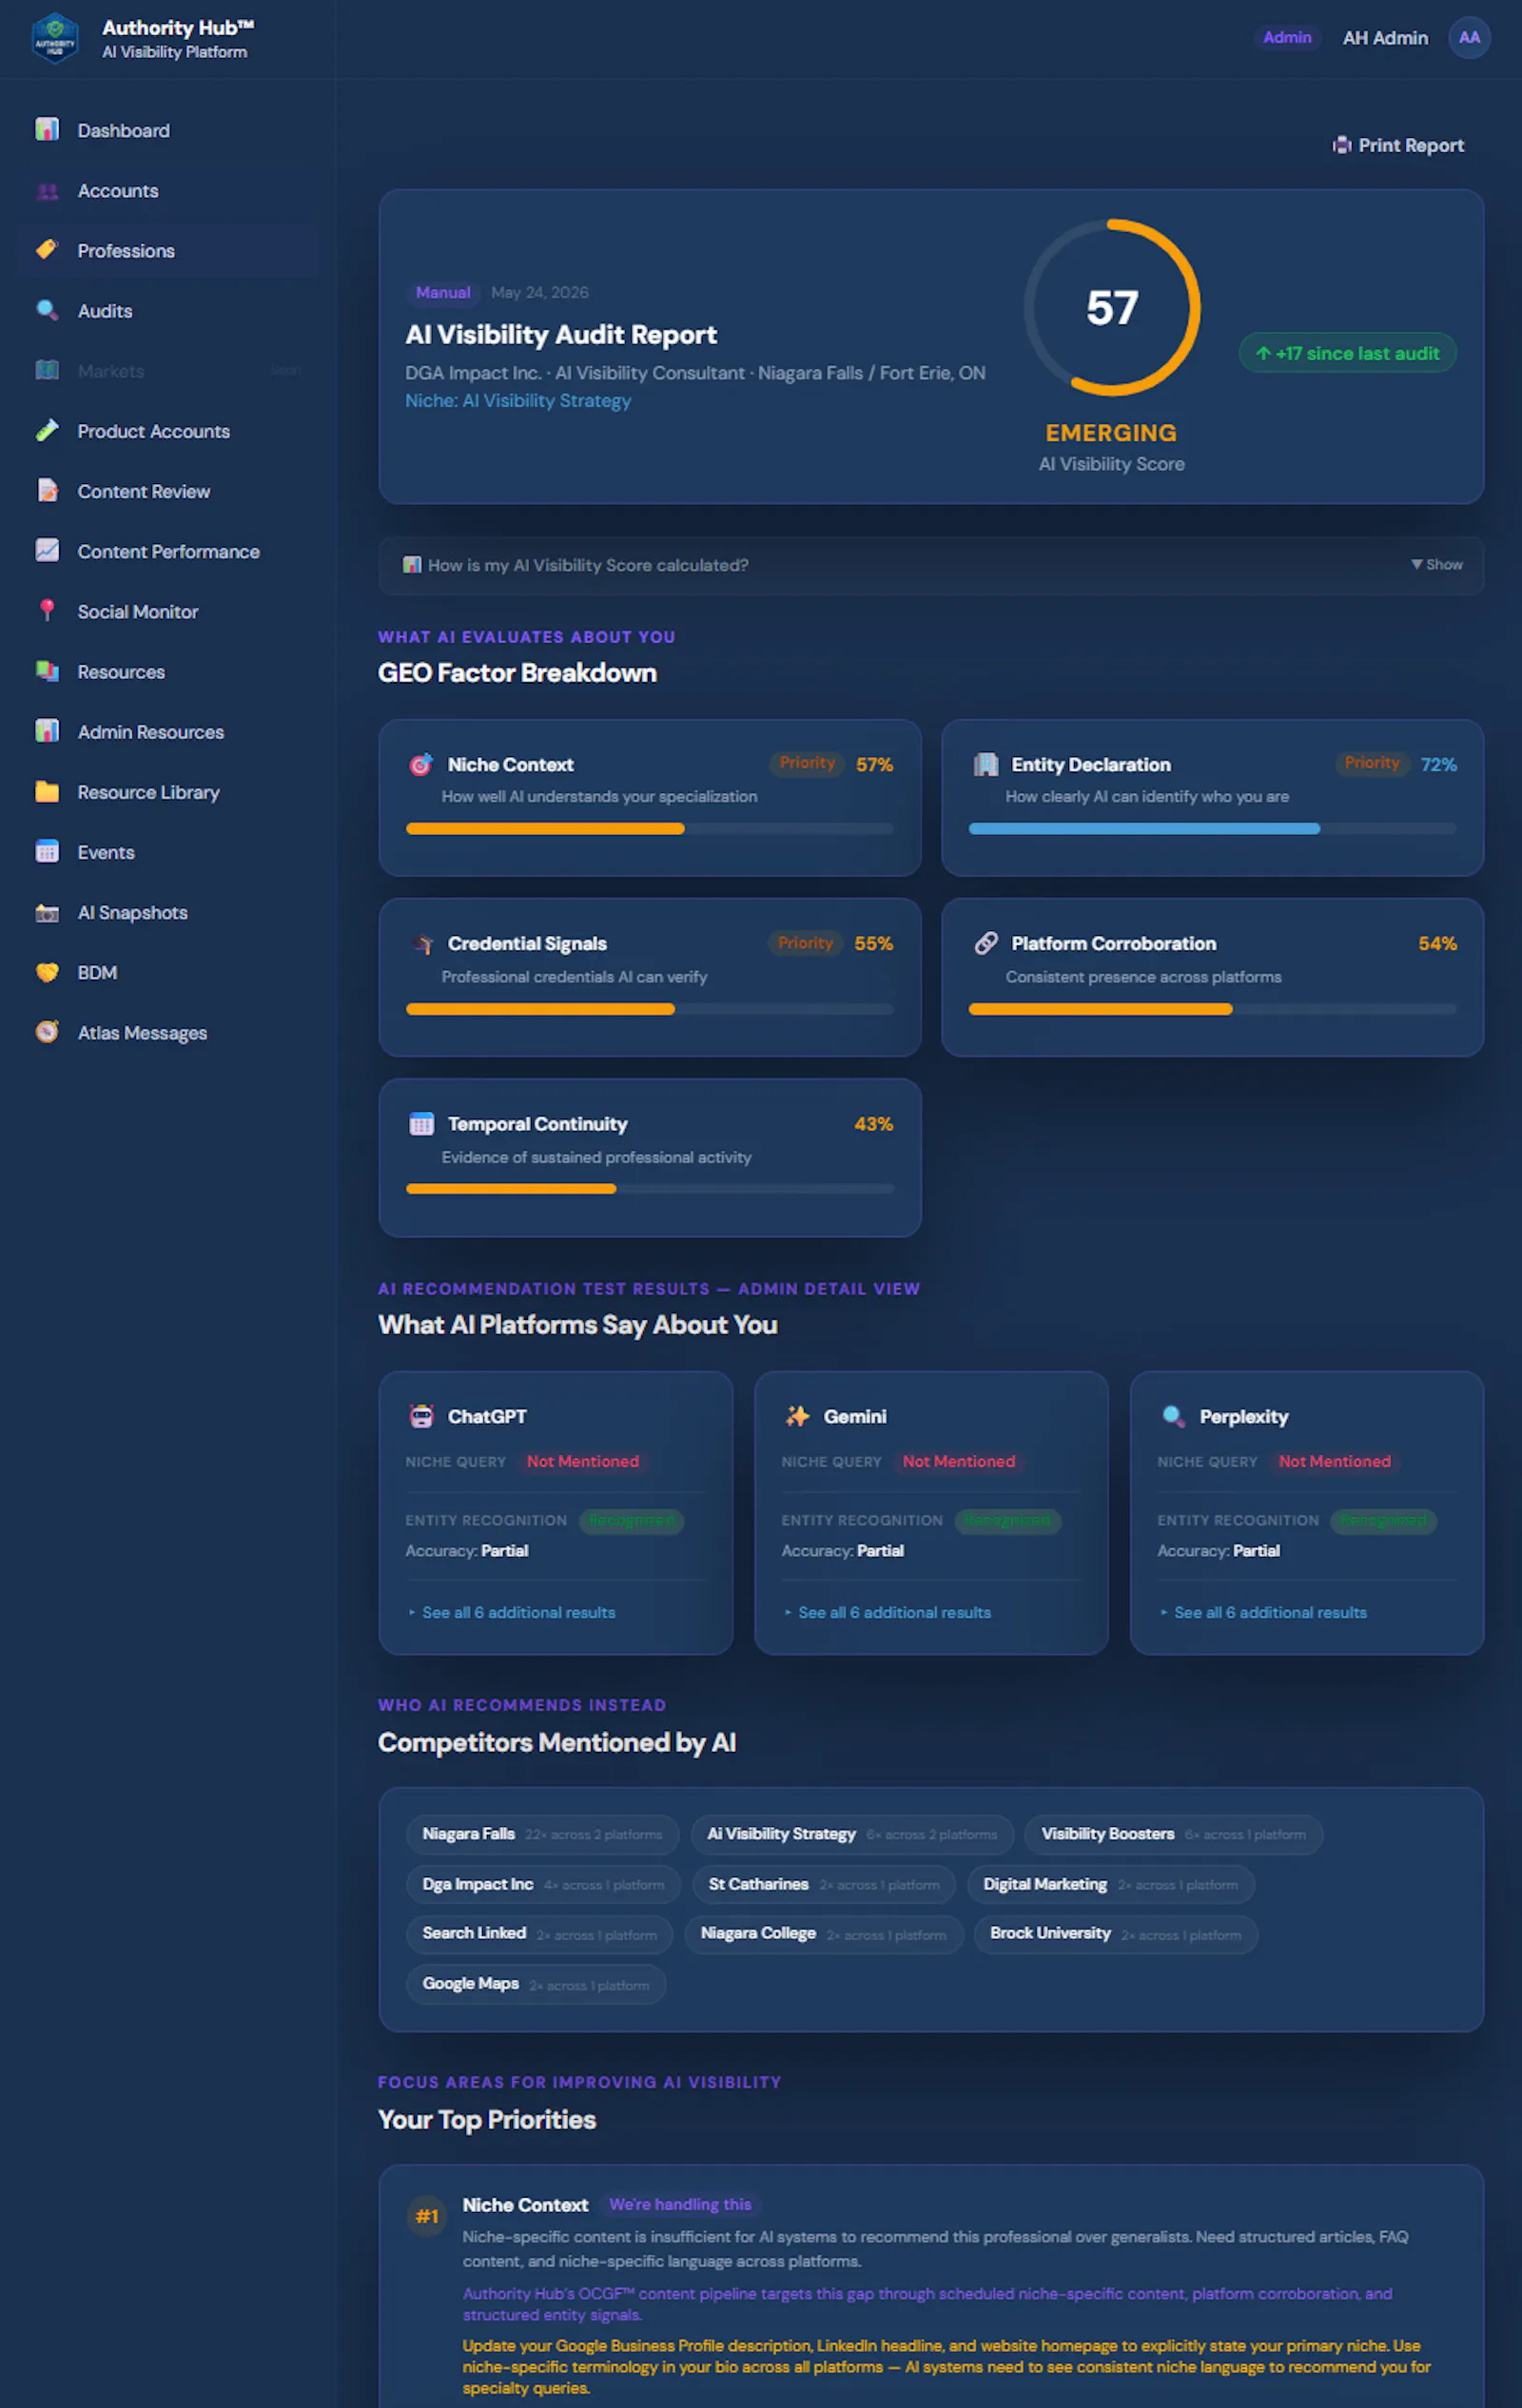Click the Niagara College competitor chip
Screen dimensions: 1522x2408
pos(823,1934)
